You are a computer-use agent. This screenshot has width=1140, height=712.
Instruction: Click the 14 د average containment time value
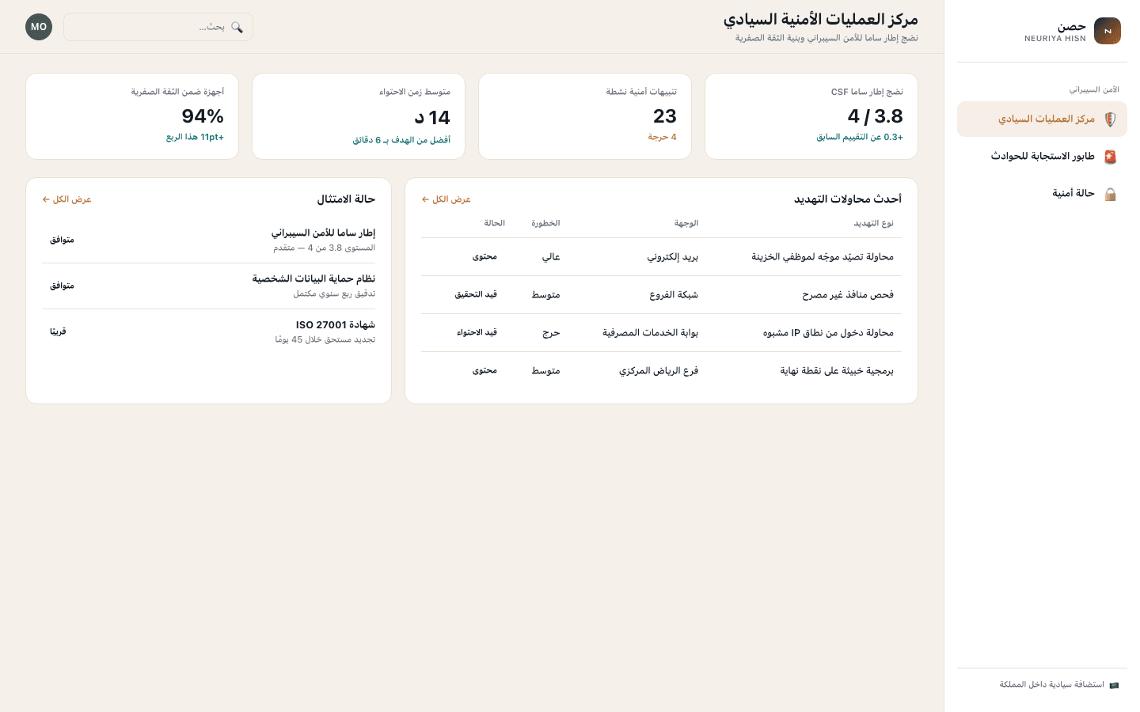pos(432,118)
